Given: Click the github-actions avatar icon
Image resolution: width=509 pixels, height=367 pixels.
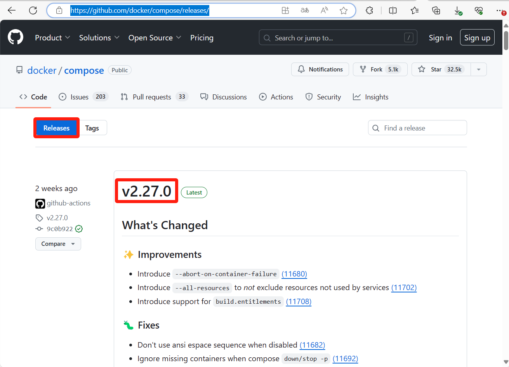Looking at the screenshot, I should [40, 204].
